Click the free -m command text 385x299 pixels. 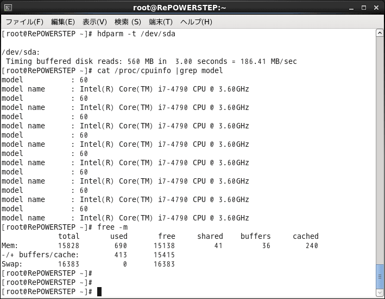coord(112,227)
